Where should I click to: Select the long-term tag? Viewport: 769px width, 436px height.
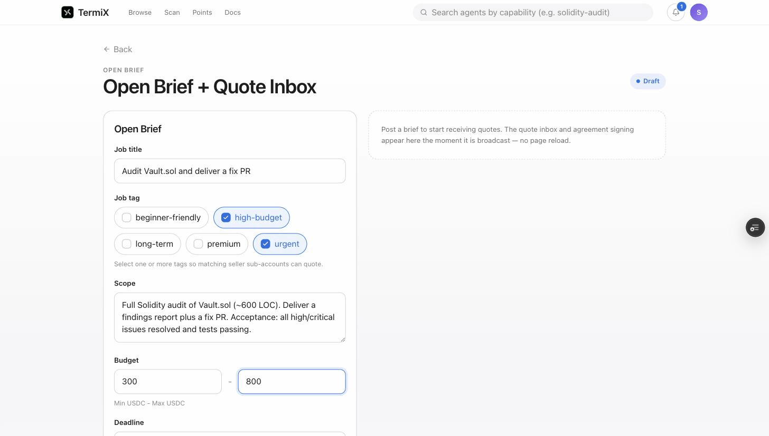(147, 244)
